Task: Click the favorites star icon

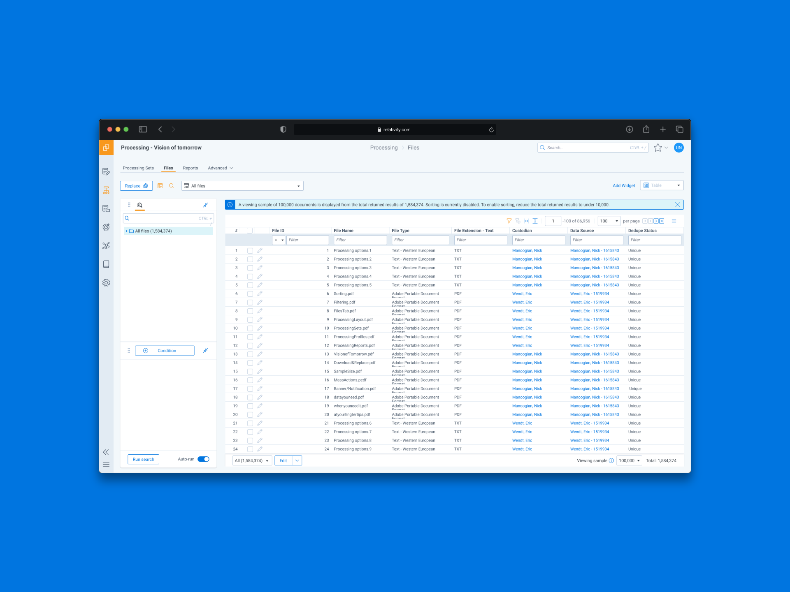Action: click(658, 148)
